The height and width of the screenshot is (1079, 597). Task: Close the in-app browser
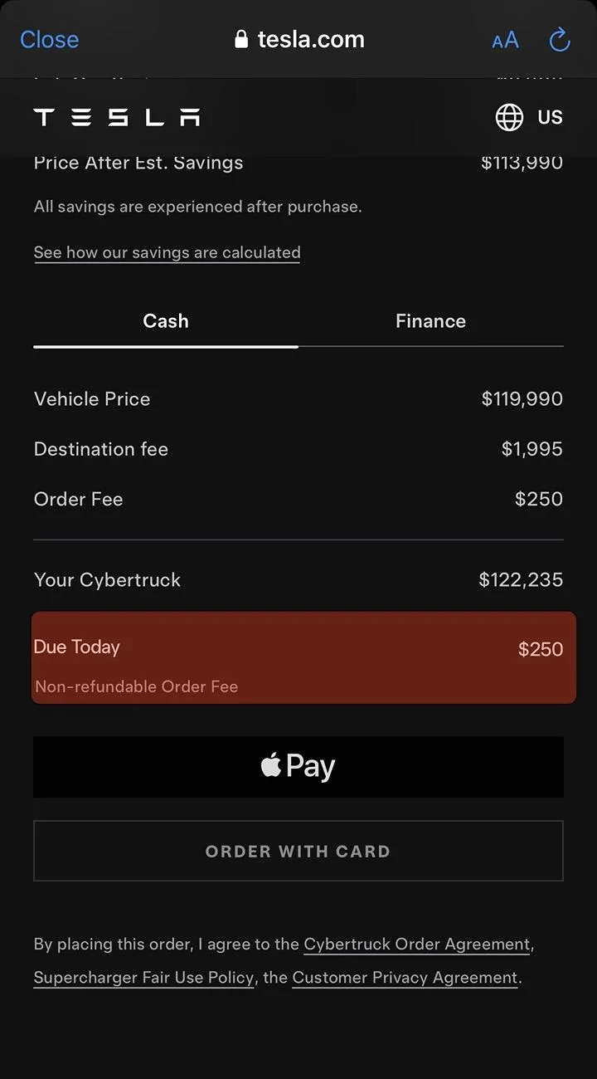[x=49, y=39]
